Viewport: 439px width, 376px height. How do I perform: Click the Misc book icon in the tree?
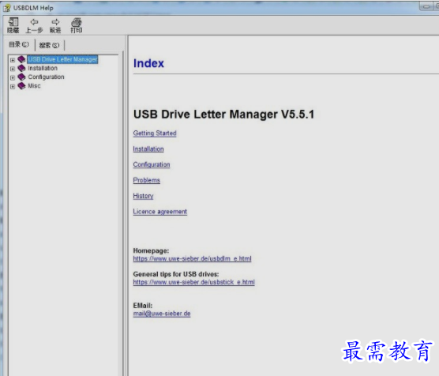pyautogui.click(x=21, y=86)
